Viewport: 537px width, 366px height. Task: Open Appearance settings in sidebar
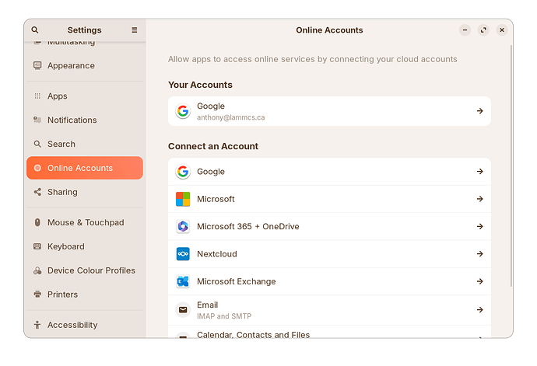[x=71, y=66]
